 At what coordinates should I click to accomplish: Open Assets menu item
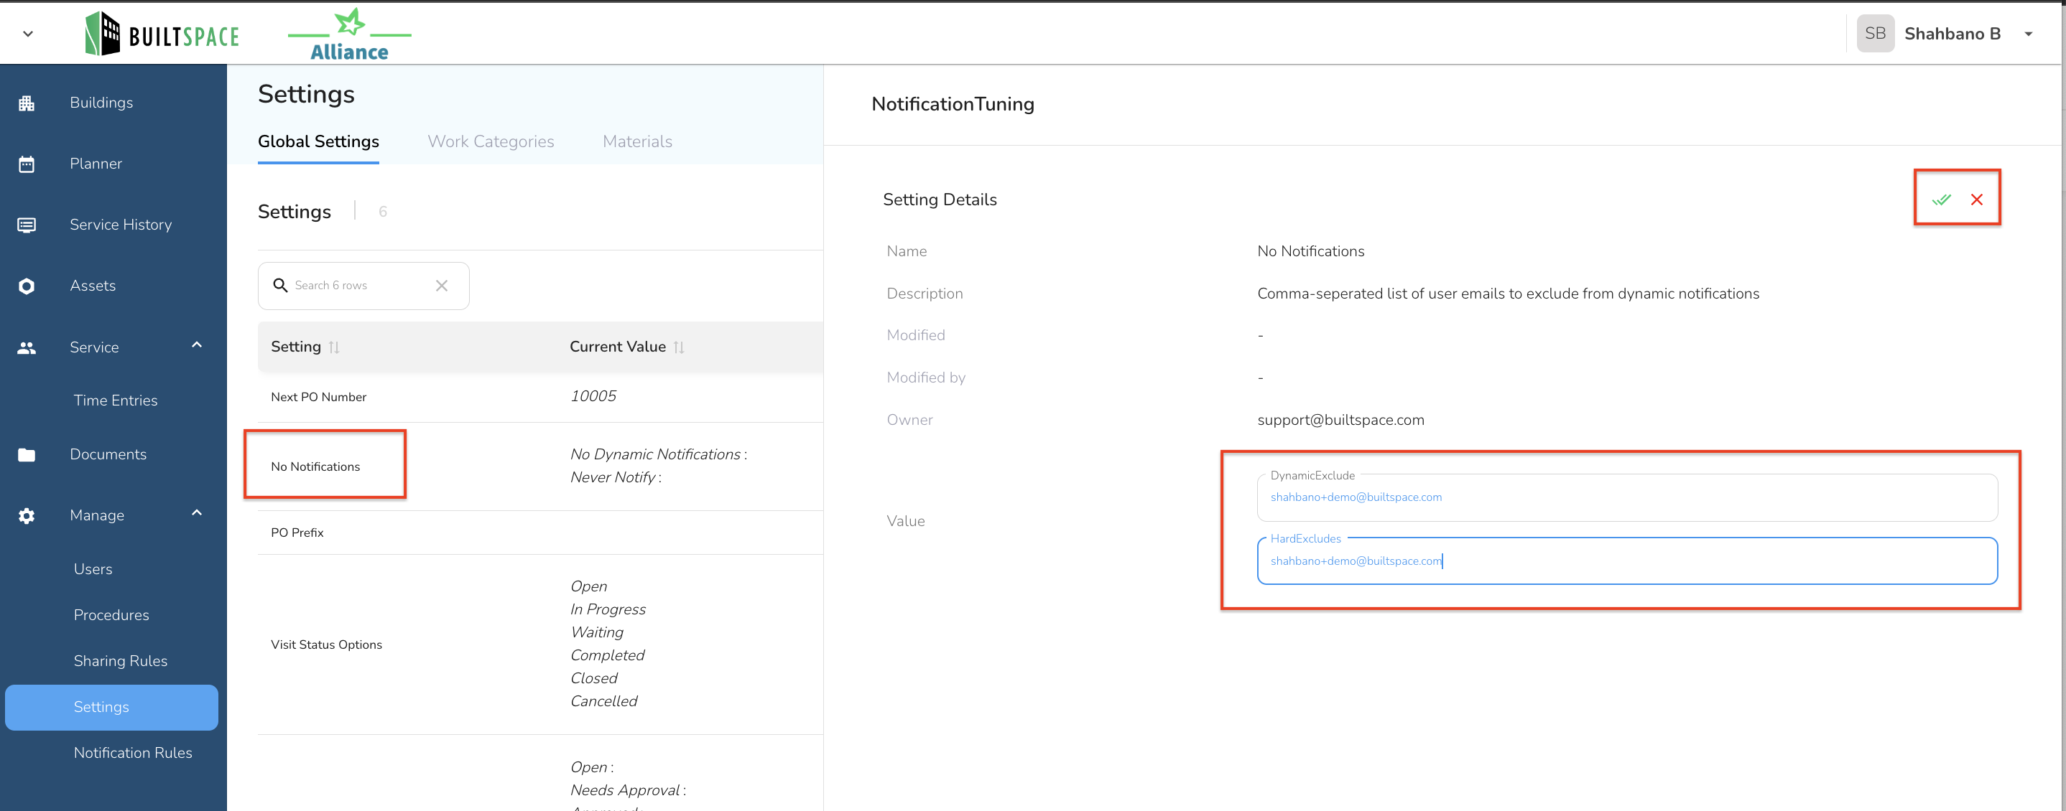[92, 286]
